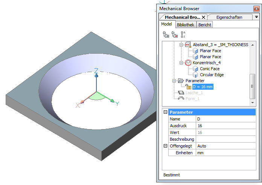Click the Circular Edge icon
Screen dimensions: 262x185
[195, 75]
